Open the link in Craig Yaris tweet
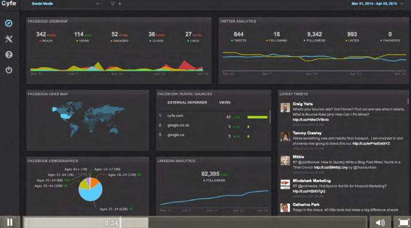 coord(311,120)
